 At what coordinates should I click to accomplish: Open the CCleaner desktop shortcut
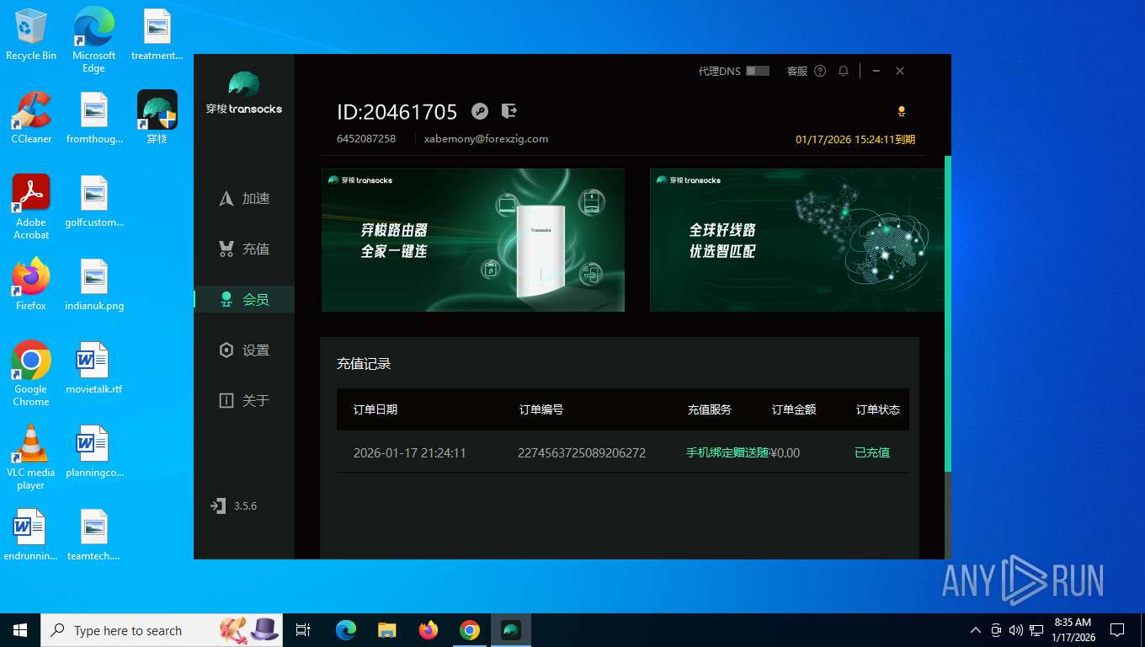31,118
